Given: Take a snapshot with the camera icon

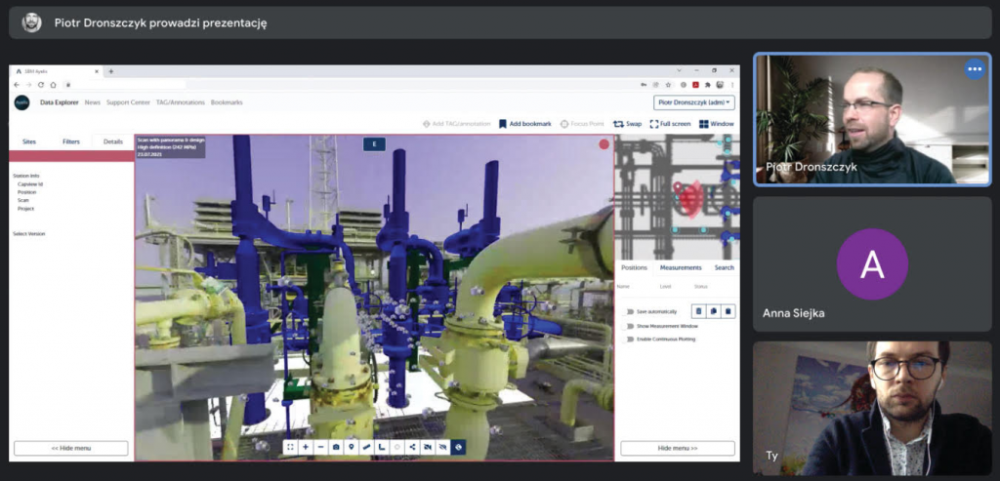Looking at the screenshot, I should (x=336, y=447).
